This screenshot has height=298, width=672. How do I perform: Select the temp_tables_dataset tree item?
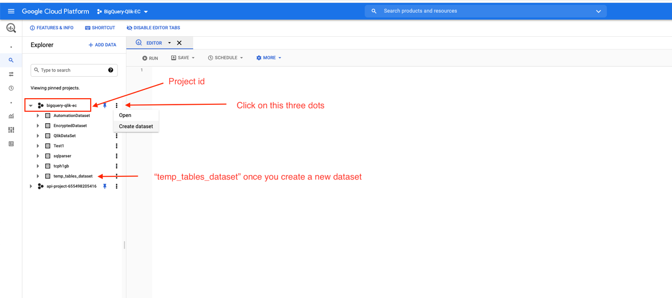pyautogui.click(x=73, y=176)
